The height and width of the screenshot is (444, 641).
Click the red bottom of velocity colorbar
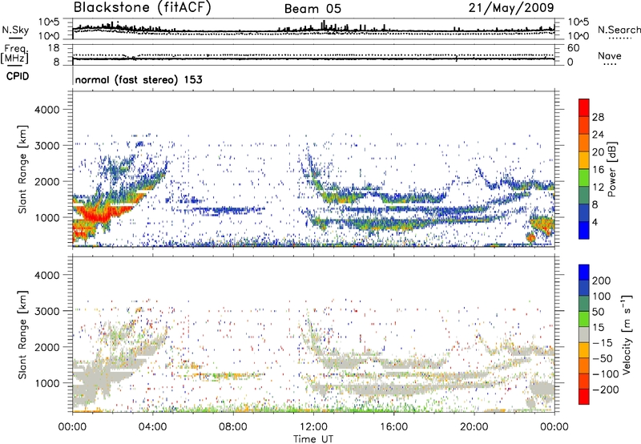point(584,397)
